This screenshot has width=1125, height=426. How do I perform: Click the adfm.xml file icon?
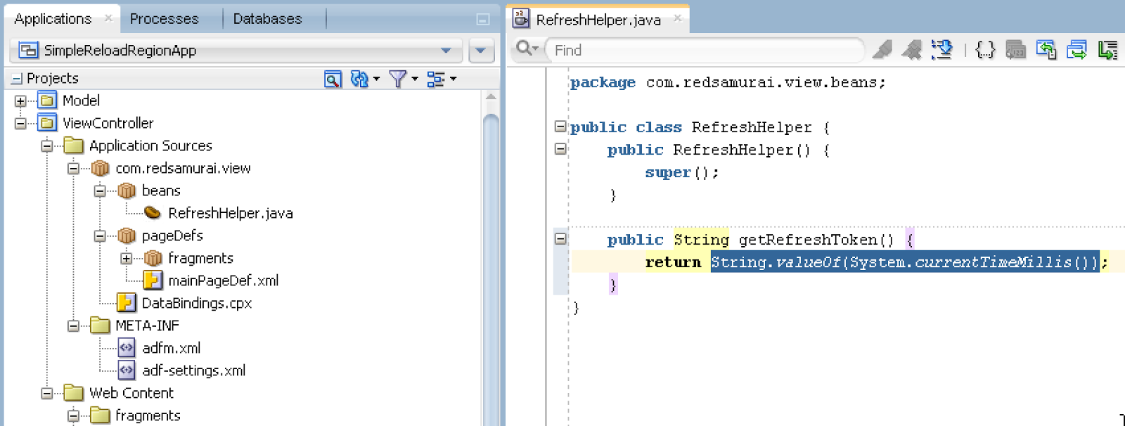(127, 348)
